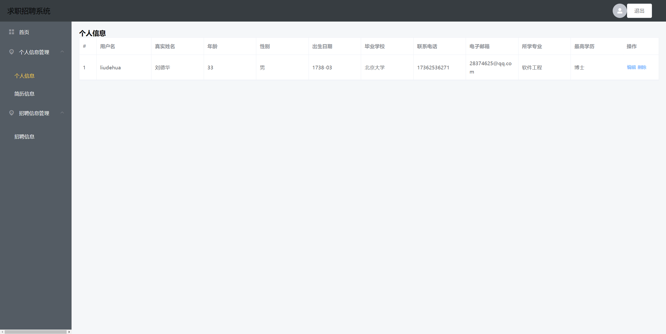Click 编辑 link for liudehua
Screen dimensions: 666x334
coord(631,67)
